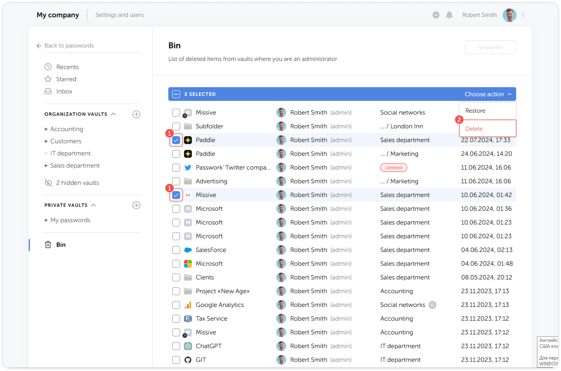Viewport: 561px width, 371px height.
Task: Click the Paddle icon in Sales department row
Action: (188, 140)
